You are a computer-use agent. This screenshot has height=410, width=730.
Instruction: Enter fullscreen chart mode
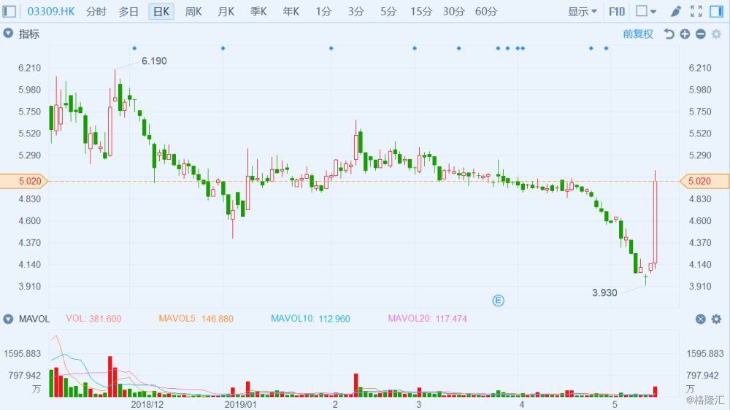point(696,12)
